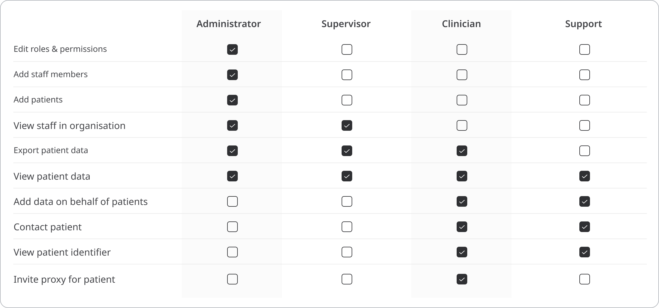Image resolution: width=659 pixels, height=308 pixels.
Task: Check Export patient data for Support
Action: click(585, 151)
